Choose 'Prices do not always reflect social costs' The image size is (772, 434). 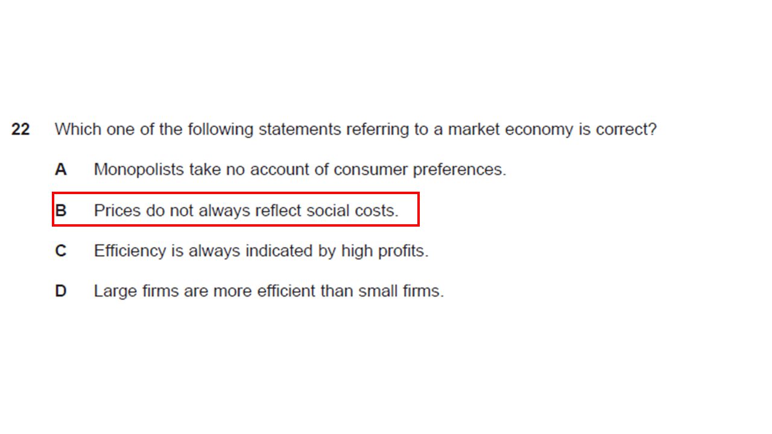point(246,210)
